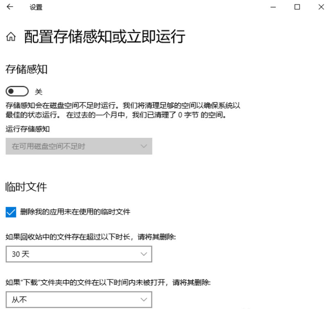Close the Settings window
This screenshot has height=309, width=327.
pos(321,7)
